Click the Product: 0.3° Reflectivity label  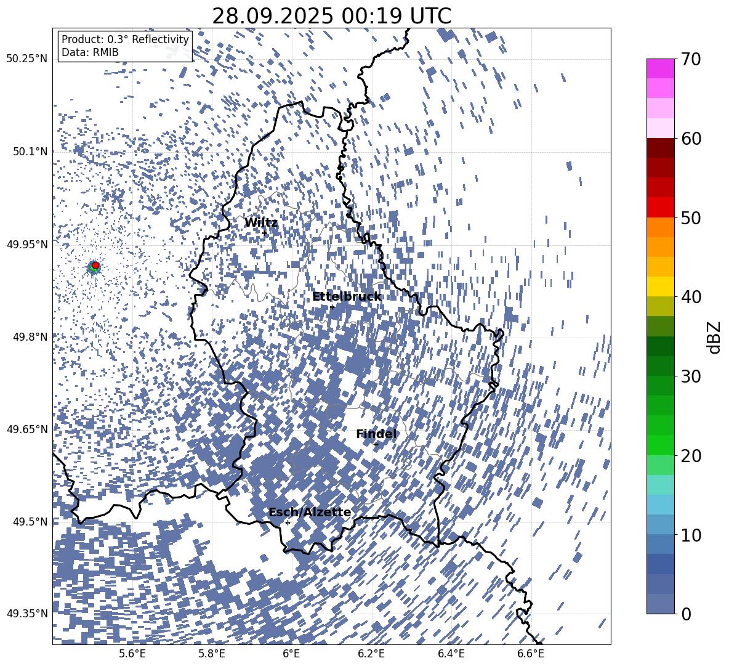125,39
